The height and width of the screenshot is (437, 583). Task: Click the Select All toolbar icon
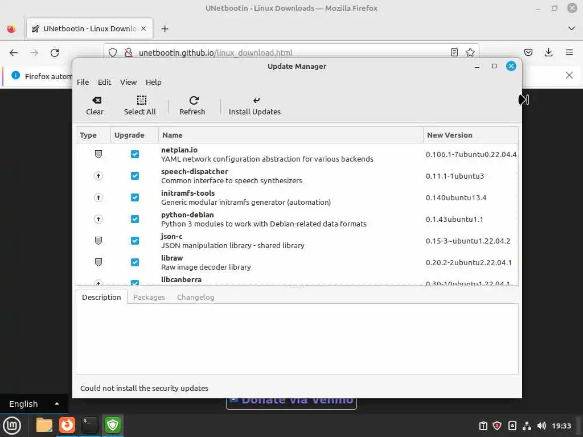pos(142,100)
